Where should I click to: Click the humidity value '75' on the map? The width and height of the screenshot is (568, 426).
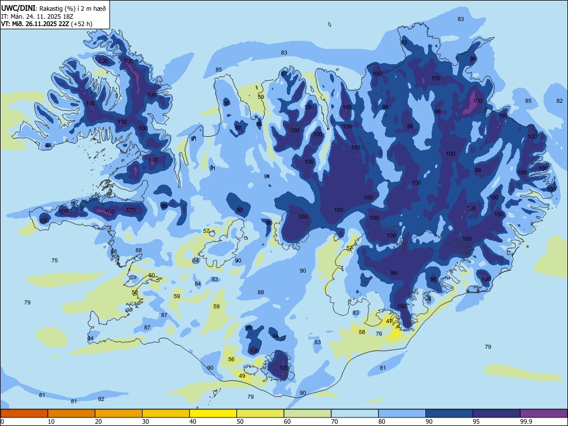(55, 261)
